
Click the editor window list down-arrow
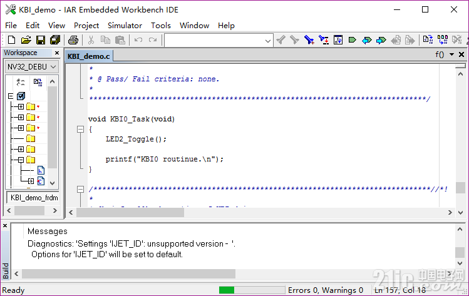[451, 54]
